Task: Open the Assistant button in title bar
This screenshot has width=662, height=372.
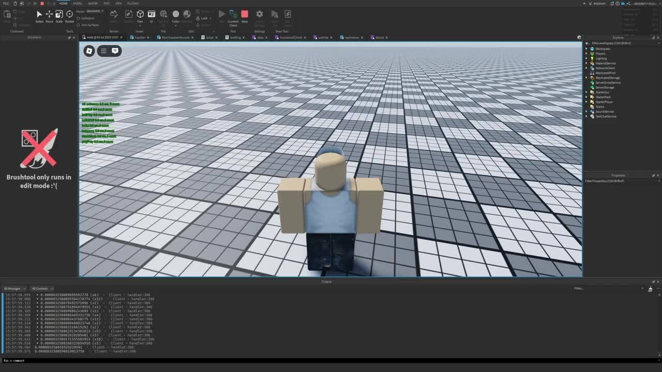Action: tap(597, 3)
